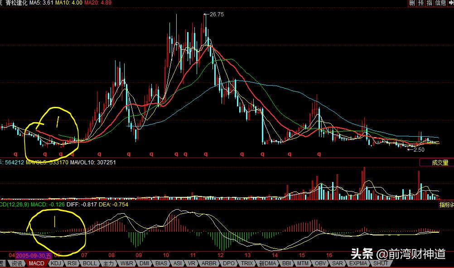Click the 资讯 news tab
The height and width of the screenshot is (268, 454).
17,263
